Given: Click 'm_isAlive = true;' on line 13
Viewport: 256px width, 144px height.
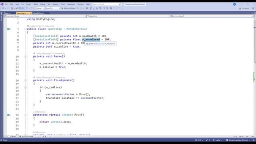Looking at the screenshot, I should 53,67.
